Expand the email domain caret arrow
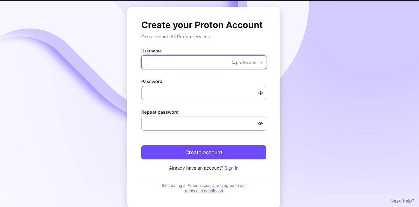The width and height of the screenshot is (419, 207). (x=261, y=62)
